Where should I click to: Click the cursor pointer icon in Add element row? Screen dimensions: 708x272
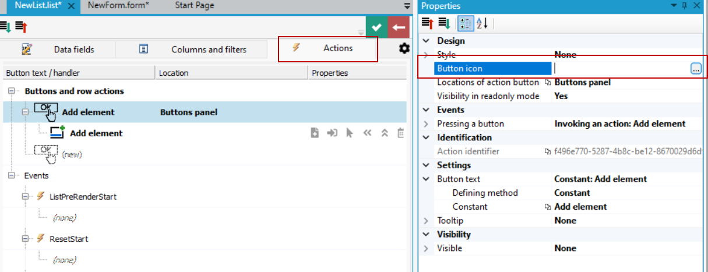point(349,133)
